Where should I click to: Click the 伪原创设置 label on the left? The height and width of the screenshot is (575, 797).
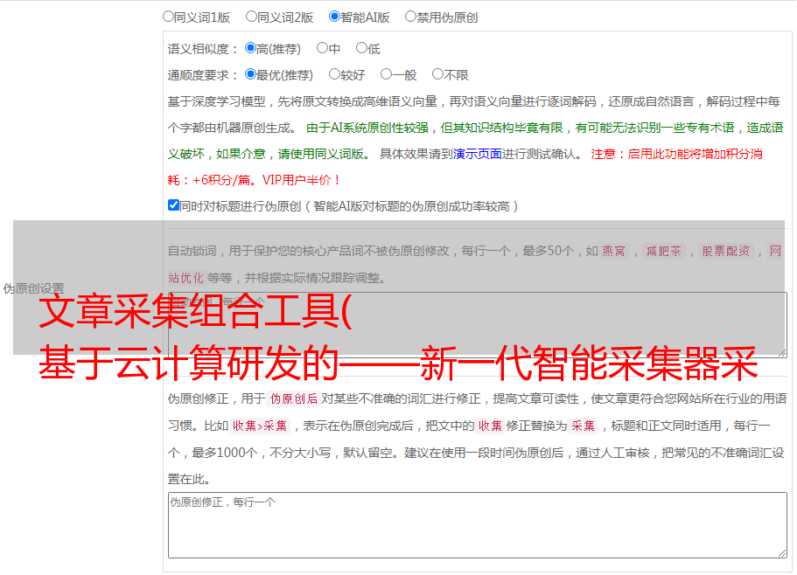[x=33, y=288]
